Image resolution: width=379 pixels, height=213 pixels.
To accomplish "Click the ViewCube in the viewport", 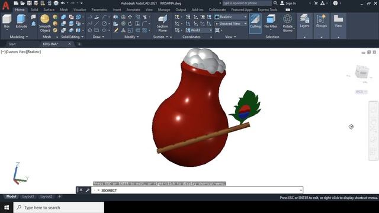I will (x=361, y=72).
